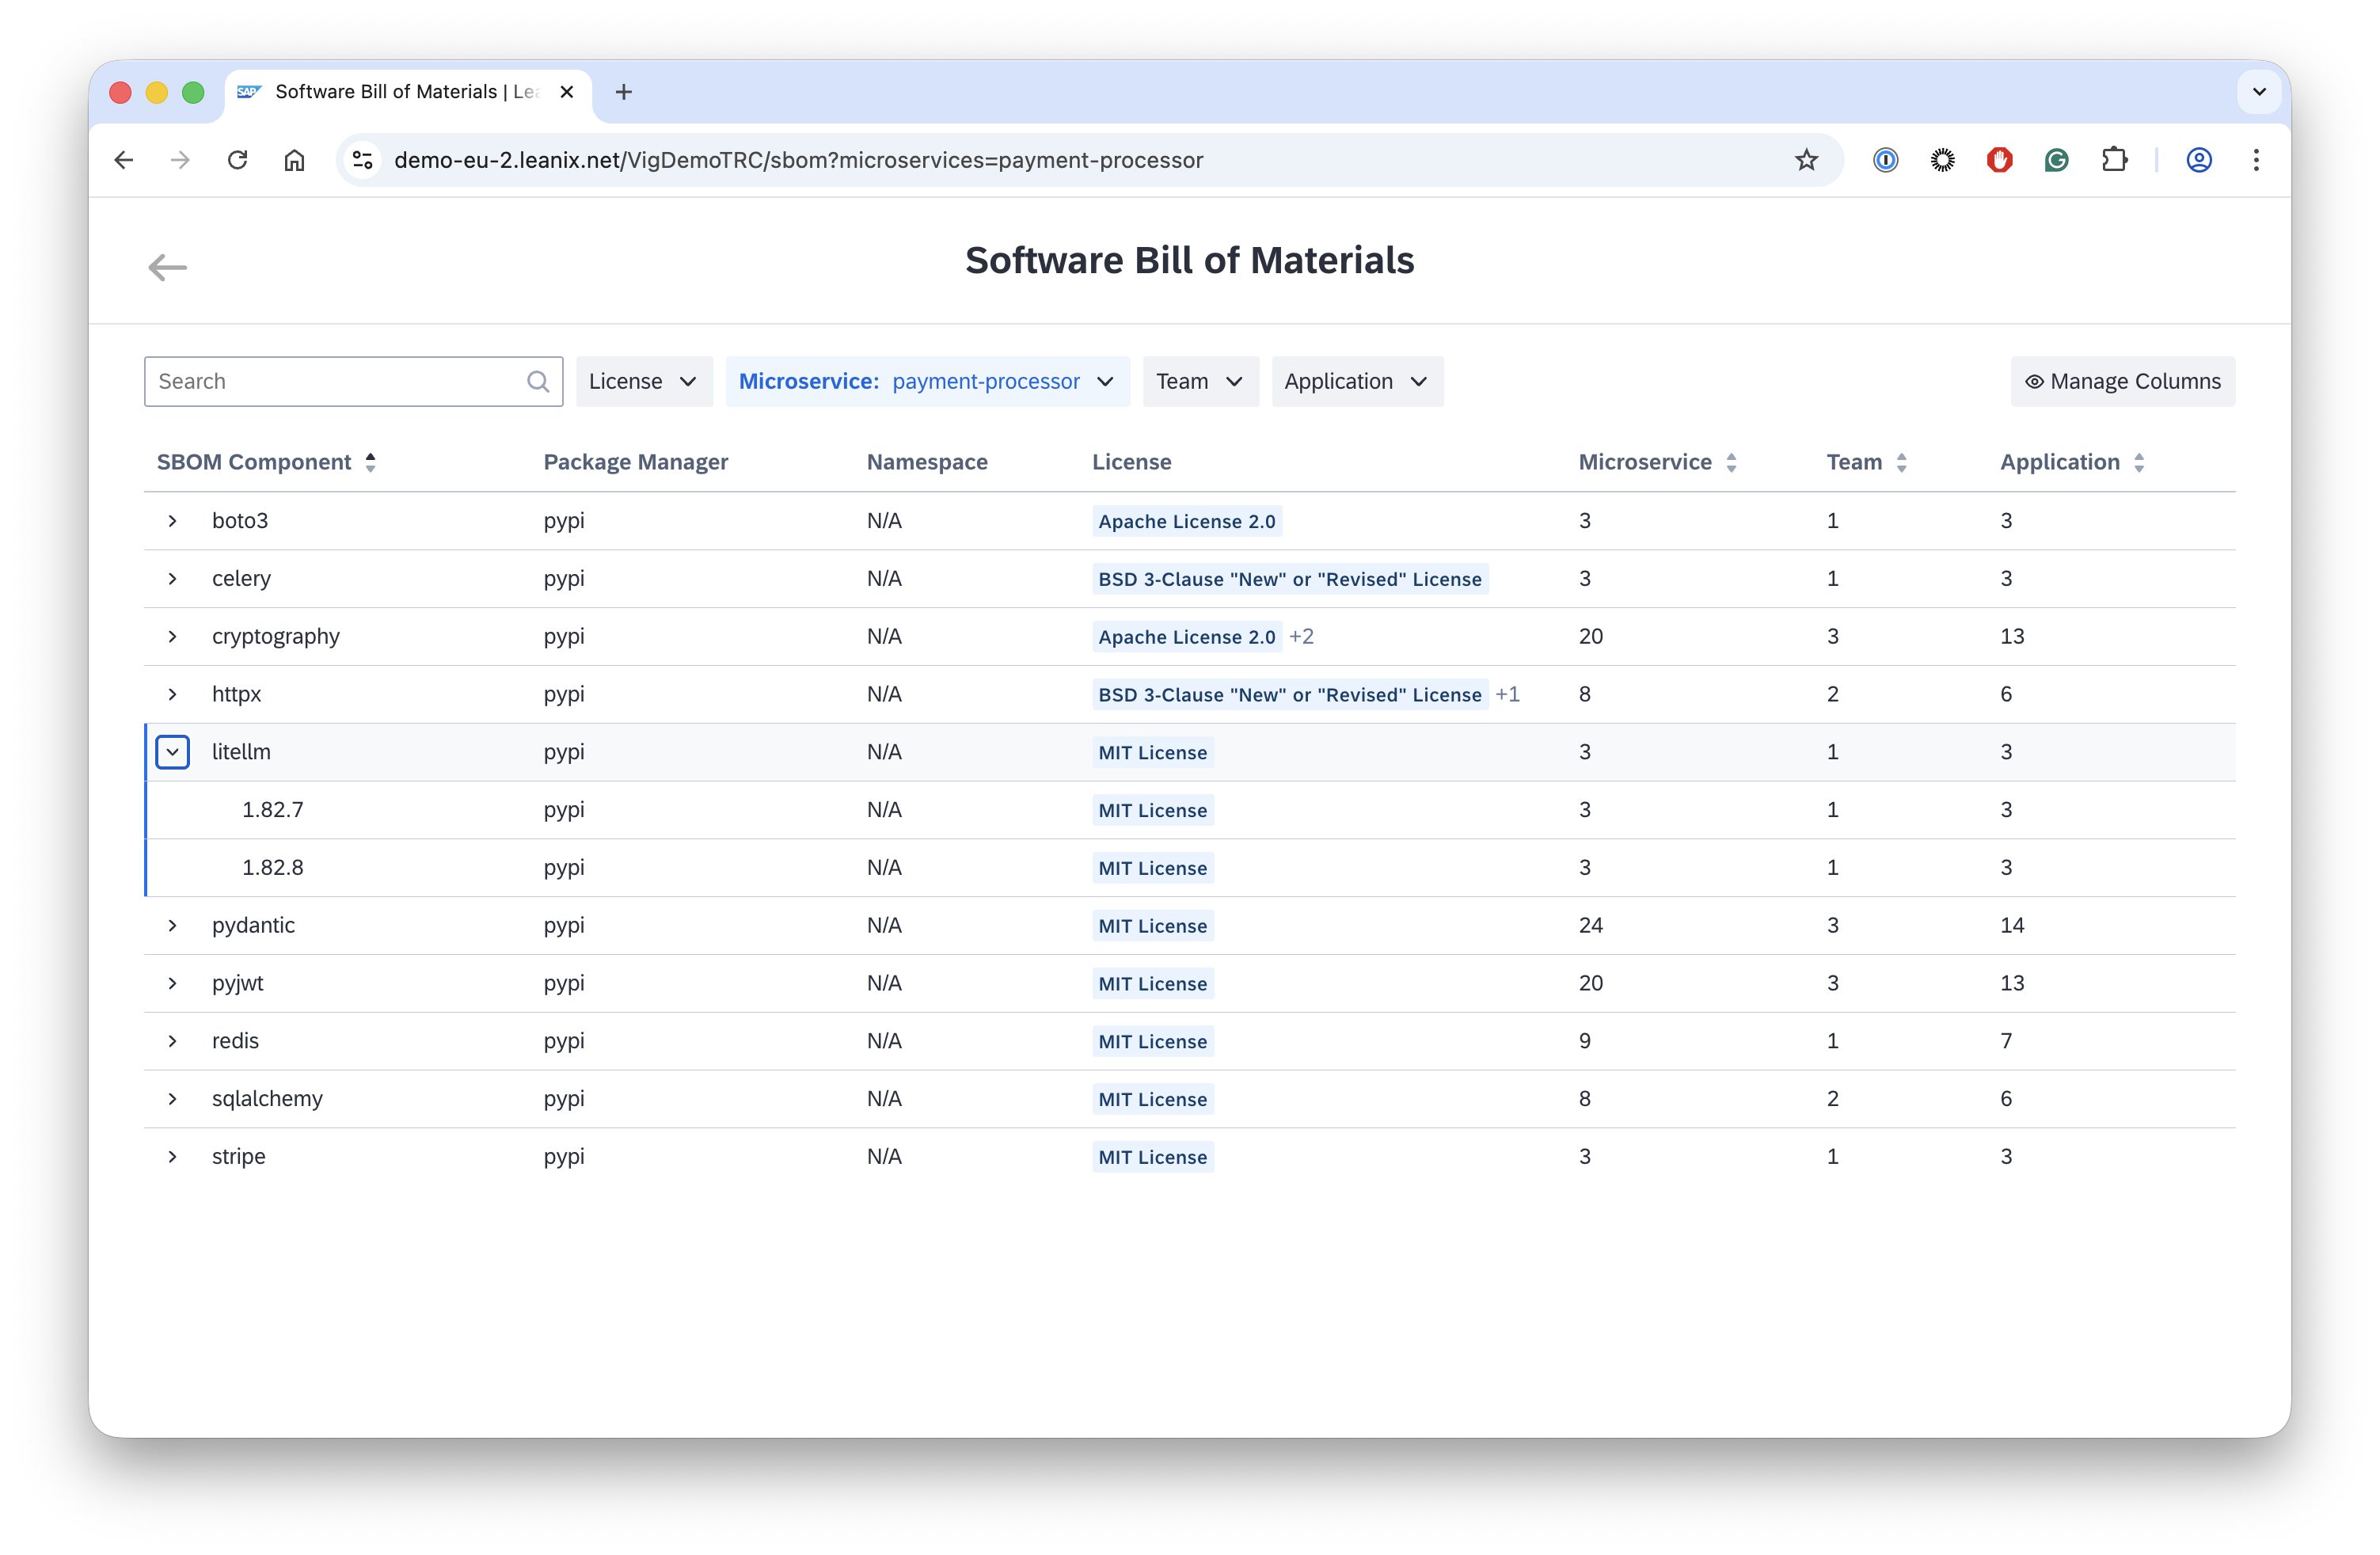Open Microservice payment-processor filter dropdown
Screen dimensions: 2380x1555
927,382
